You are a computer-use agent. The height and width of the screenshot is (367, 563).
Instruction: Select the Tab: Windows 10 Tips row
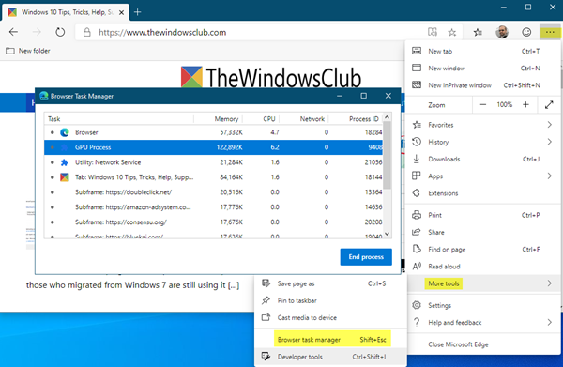[x=213, y=177]
